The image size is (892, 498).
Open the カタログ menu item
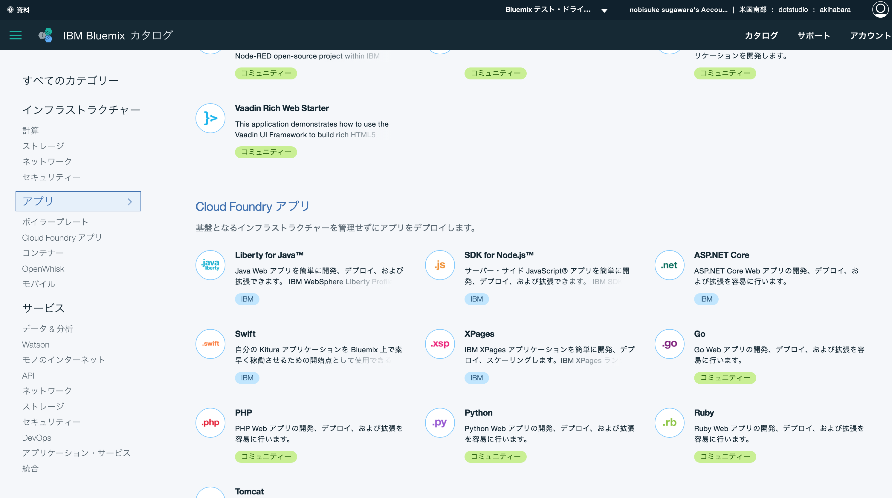[761, 35]
